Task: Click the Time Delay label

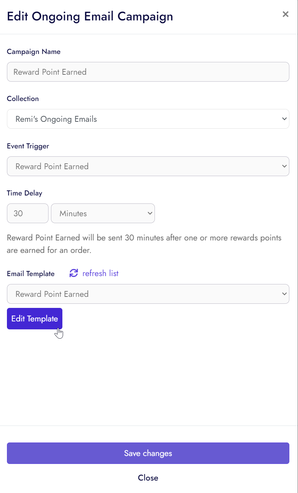Action: tap(25, 193)
